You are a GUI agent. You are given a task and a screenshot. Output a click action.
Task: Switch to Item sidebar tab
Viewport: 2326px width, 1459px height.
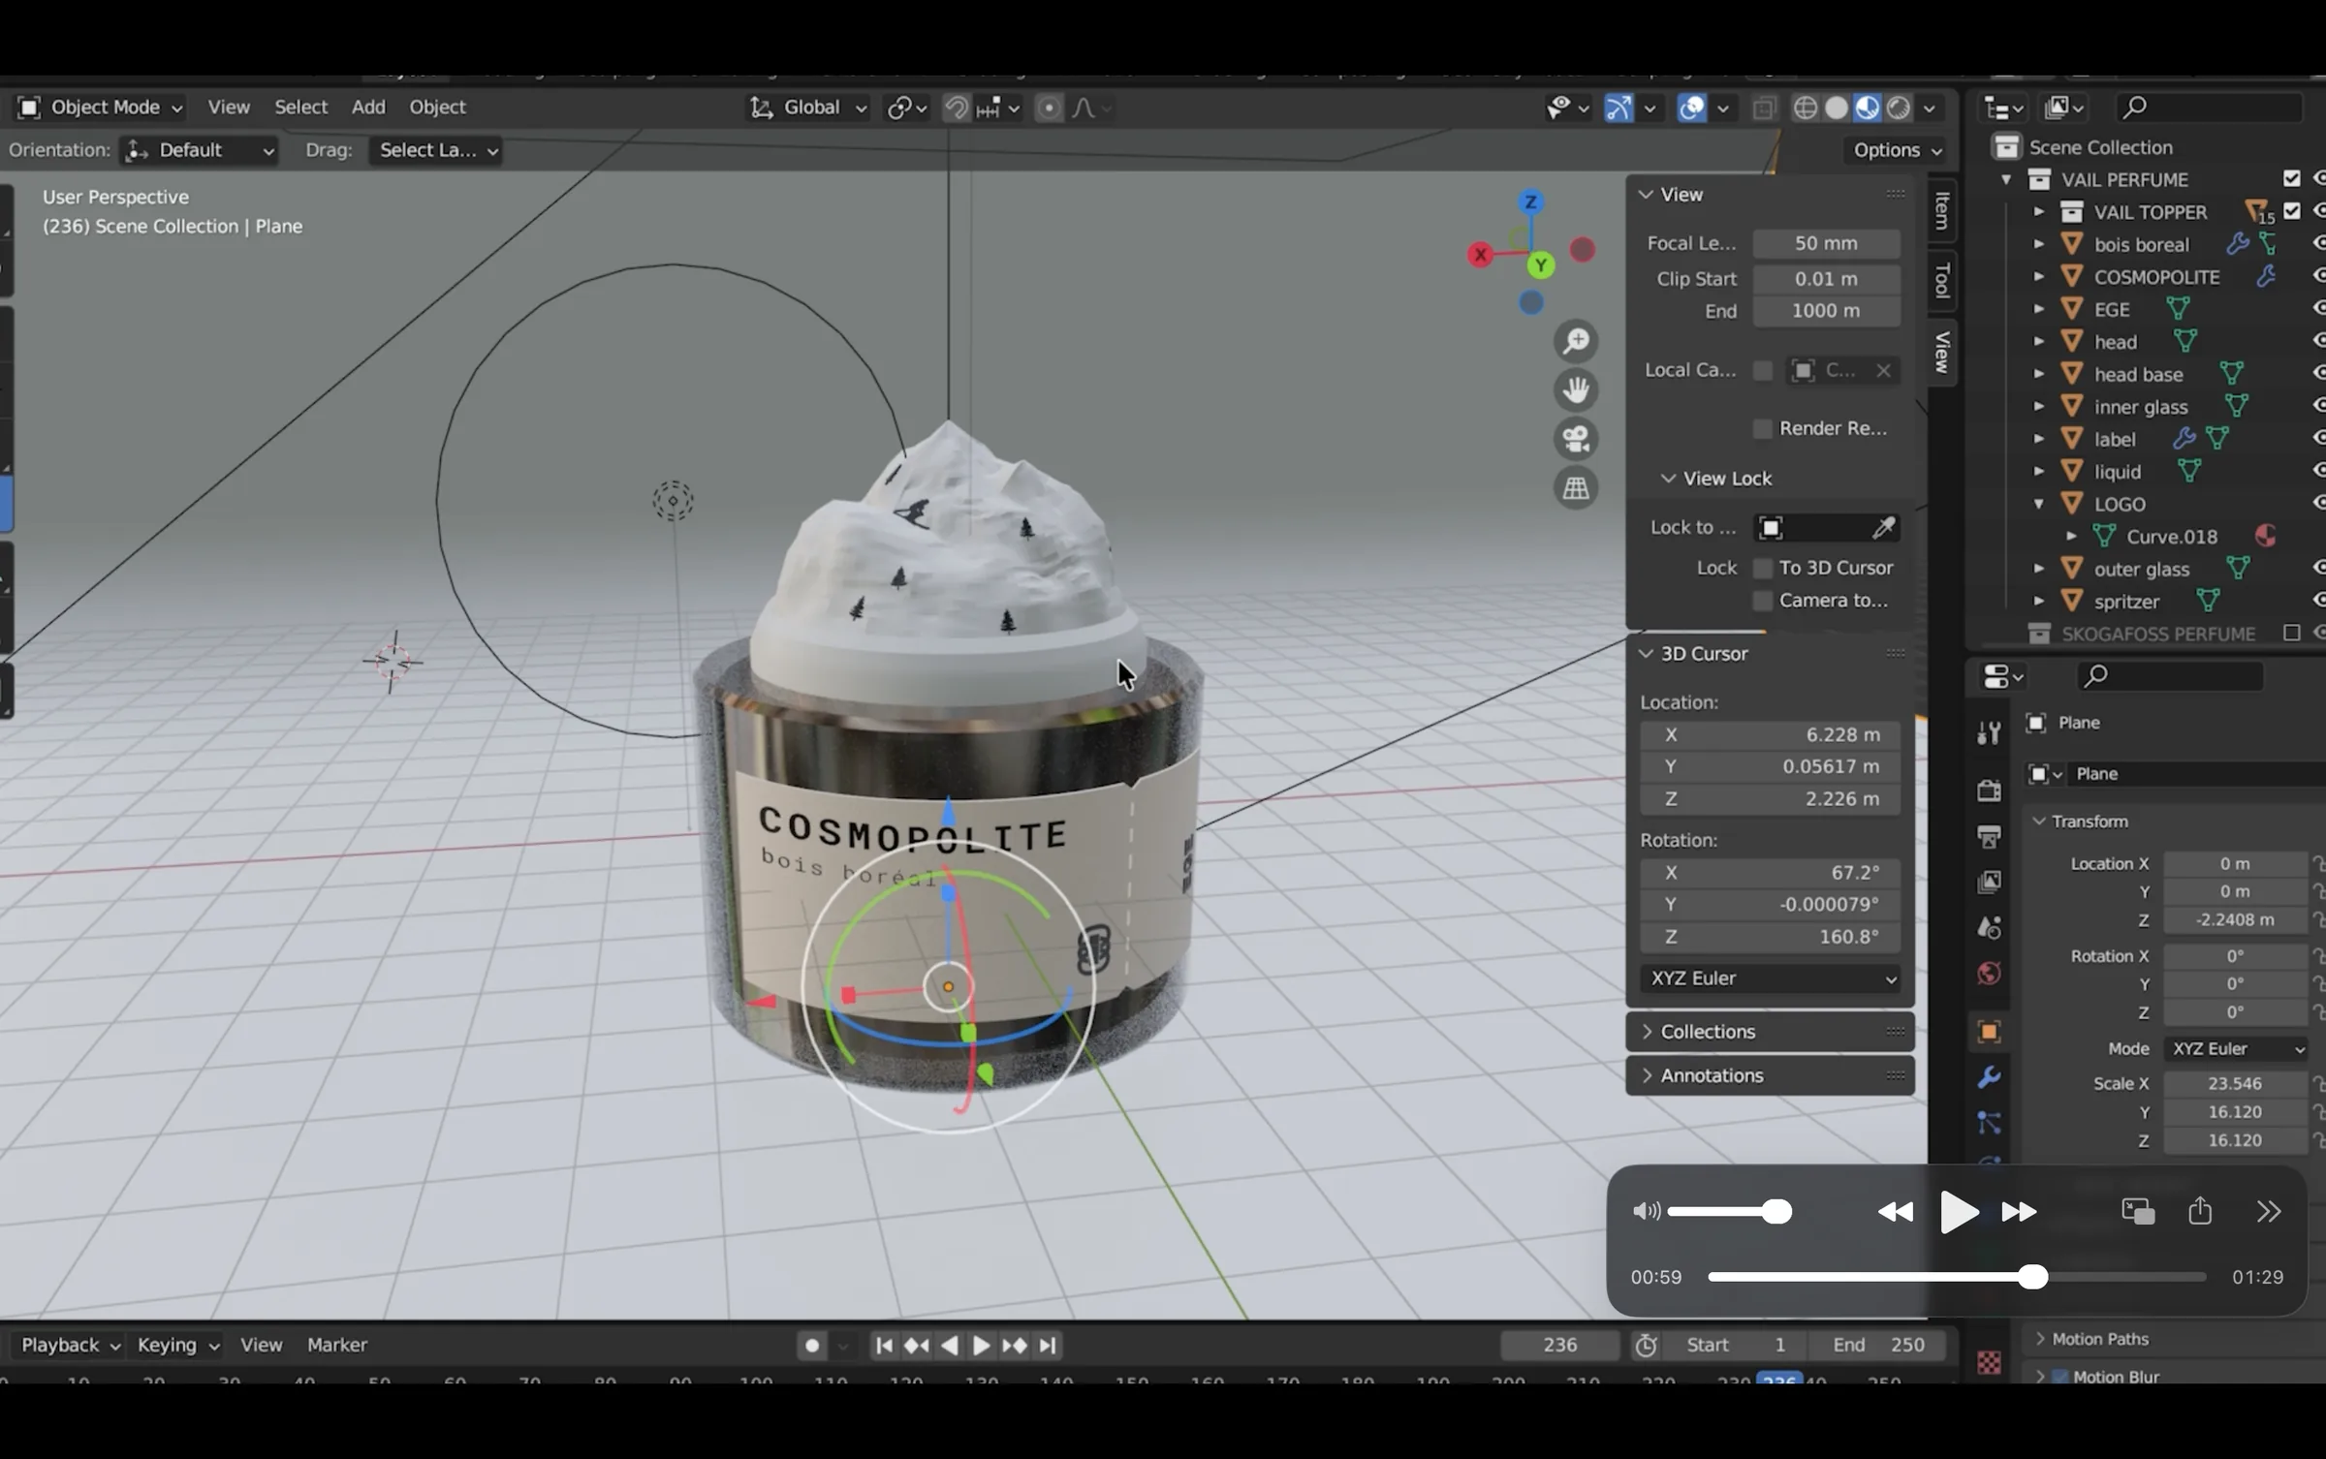point(1942,210)
